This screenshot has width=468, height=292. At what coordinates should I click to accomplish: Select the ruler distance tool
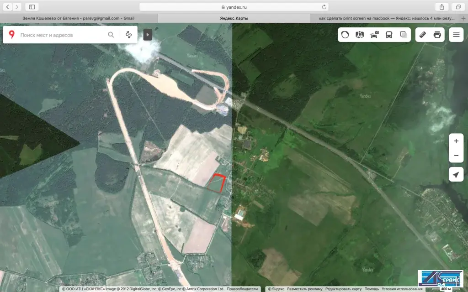click(x=423, y=35)
